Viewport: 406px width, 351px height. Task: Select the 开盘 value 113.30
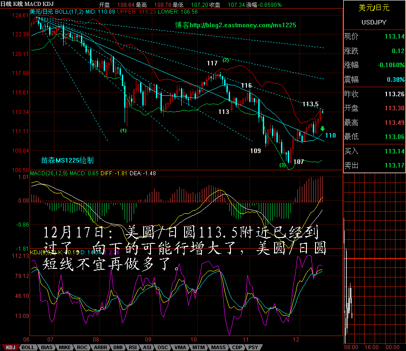pos(394,108)
